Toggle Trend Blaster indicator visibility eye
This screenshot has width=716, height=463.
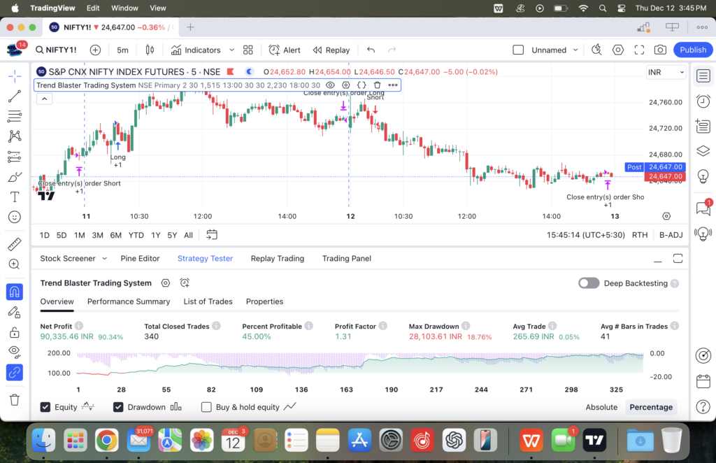330,85
